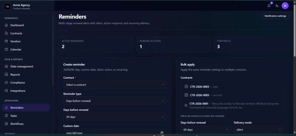Click the Integrations puzzle icon
296x136 pixels.
point(6,91)
